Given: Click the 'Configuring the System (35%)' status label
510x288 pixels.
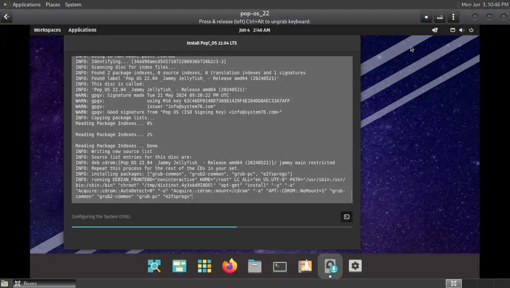Looking at the screenshot, I should [101, 217].
